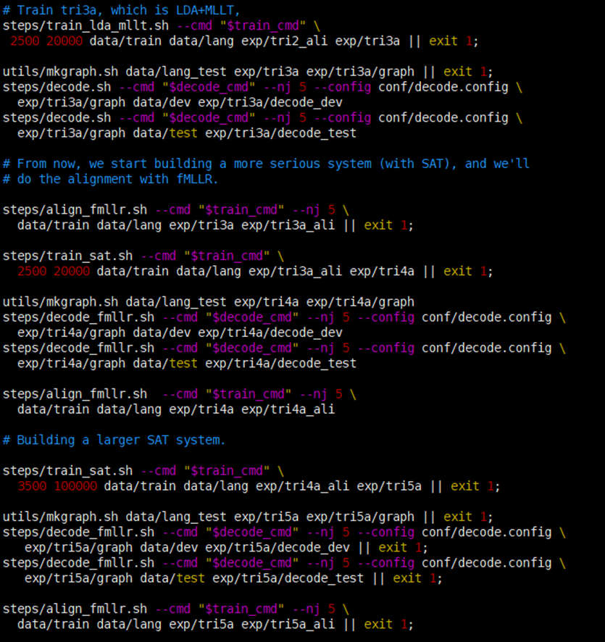The image size is (605, 642).
Task: Click utils/mkgraph.sh on the exp/tri4a/graph line
Action: [61, 301]
